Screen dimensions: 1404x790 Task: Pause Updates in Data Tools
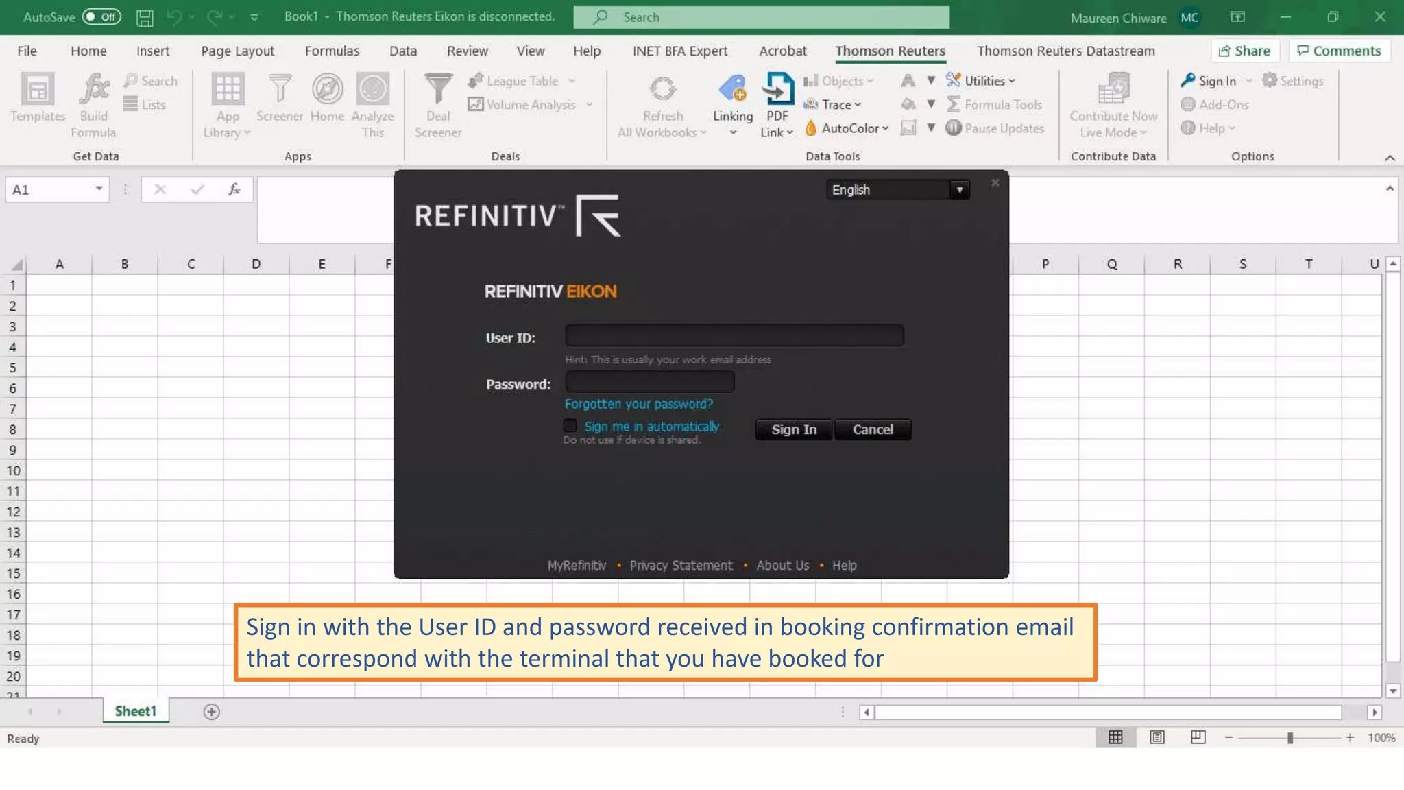point(995,128)
